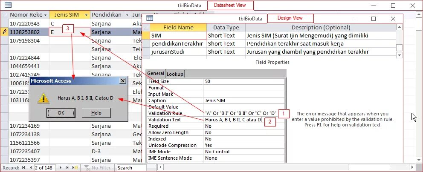Open Jenis SIM column dropdown arrow
The height and width of the screenshot is (172, 423).
pos(86,15)
